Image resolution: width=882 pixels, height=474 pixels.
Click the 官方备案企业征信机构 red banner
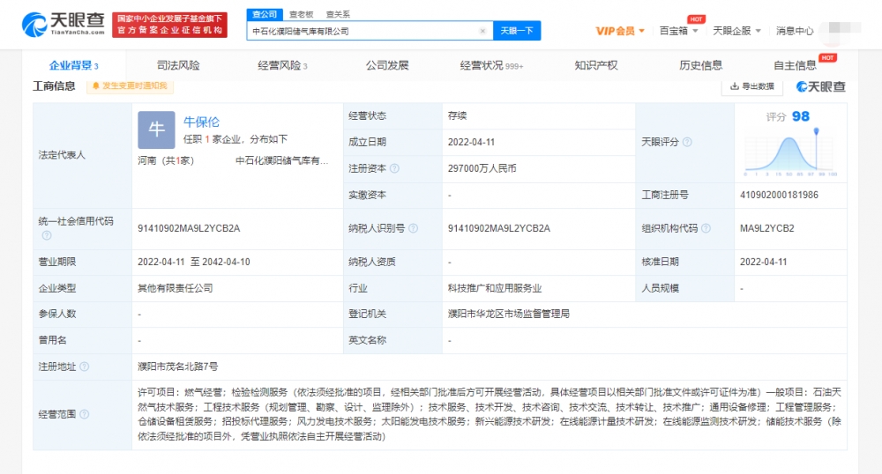coord(170,25)
